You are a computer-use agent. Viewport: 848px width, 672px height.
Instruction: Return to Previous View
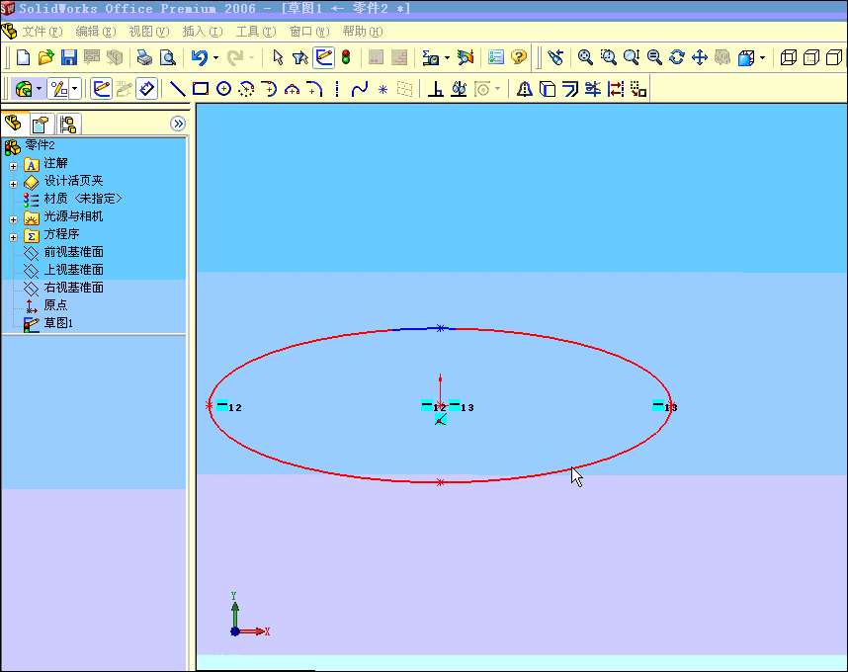[555, 57]
